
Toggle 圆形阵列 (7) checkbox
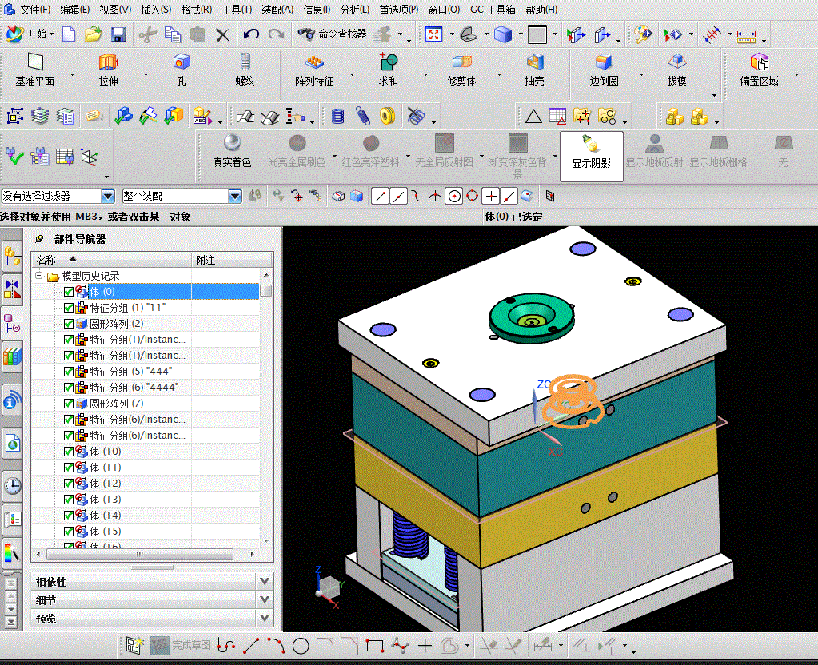click(68, 404)
